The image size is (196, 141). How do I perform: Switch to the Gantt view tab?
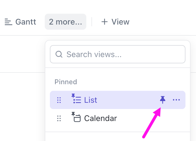25,22
